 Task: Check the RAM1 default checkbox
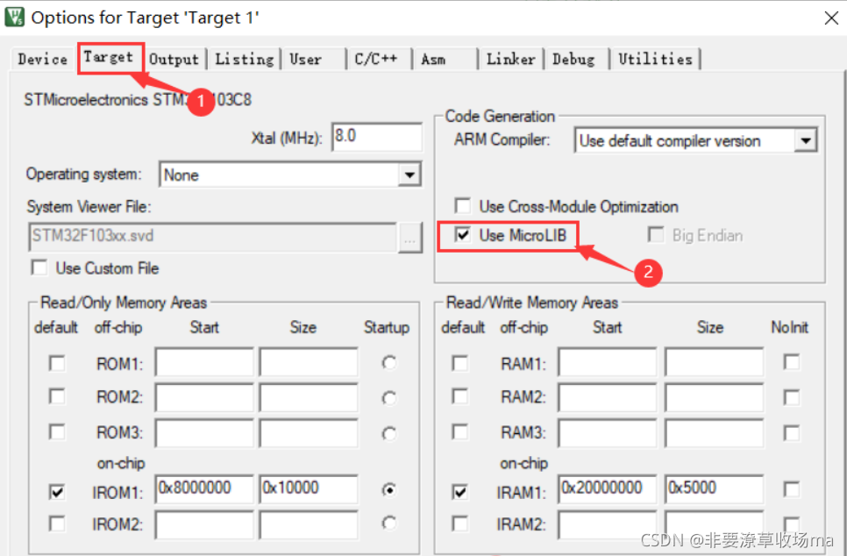tap(459, 363)
